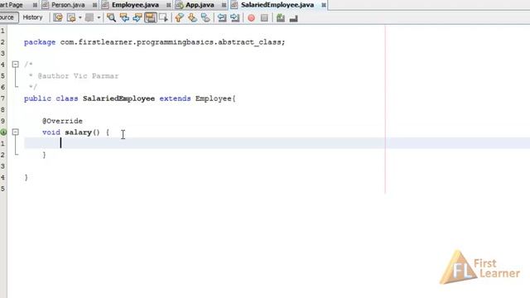Switch to Source view button
The width and height of the screenshot is (530, 298).
[7, 17]
